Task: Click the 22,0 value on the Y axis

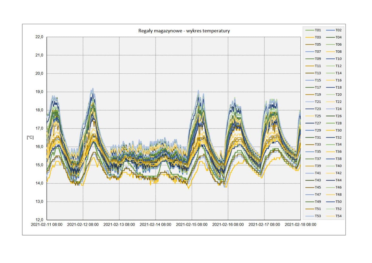Action: pyautogui.click(x=39, y=37)
